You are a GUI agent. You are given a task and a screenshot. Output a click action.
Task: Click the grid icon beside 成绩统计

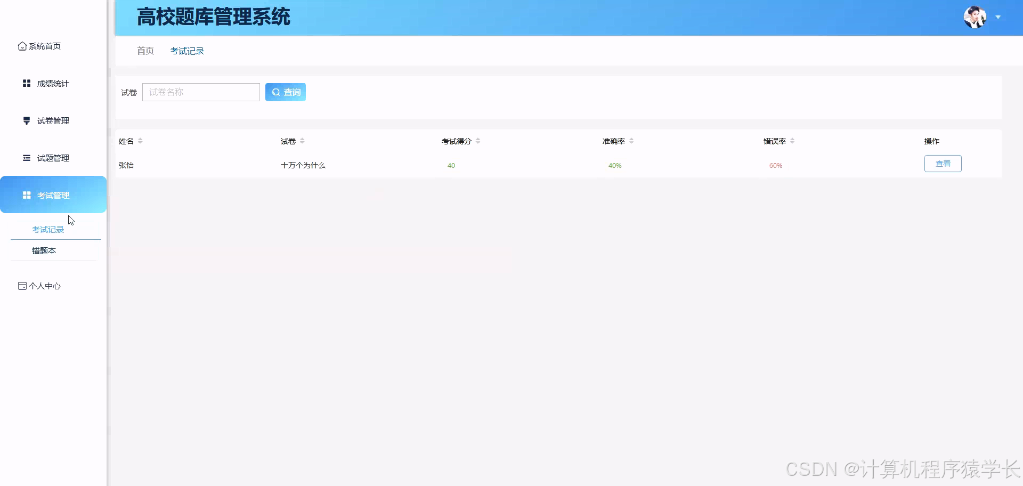[x=27, y=83]
